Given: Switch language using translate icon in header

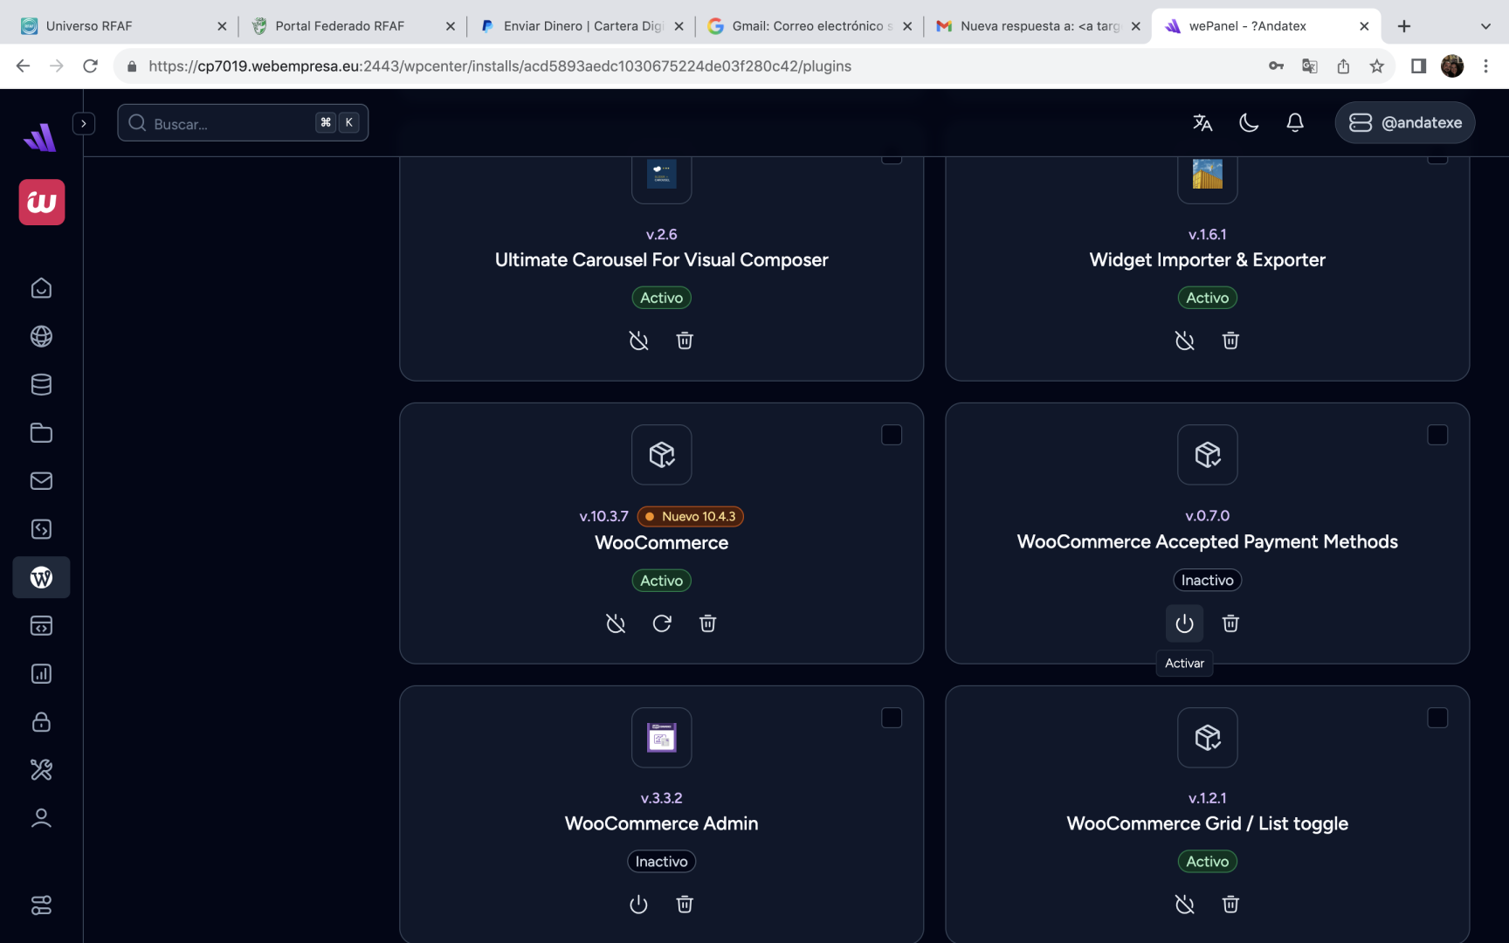Looking at the screenshot, I should pos(1202,123).
